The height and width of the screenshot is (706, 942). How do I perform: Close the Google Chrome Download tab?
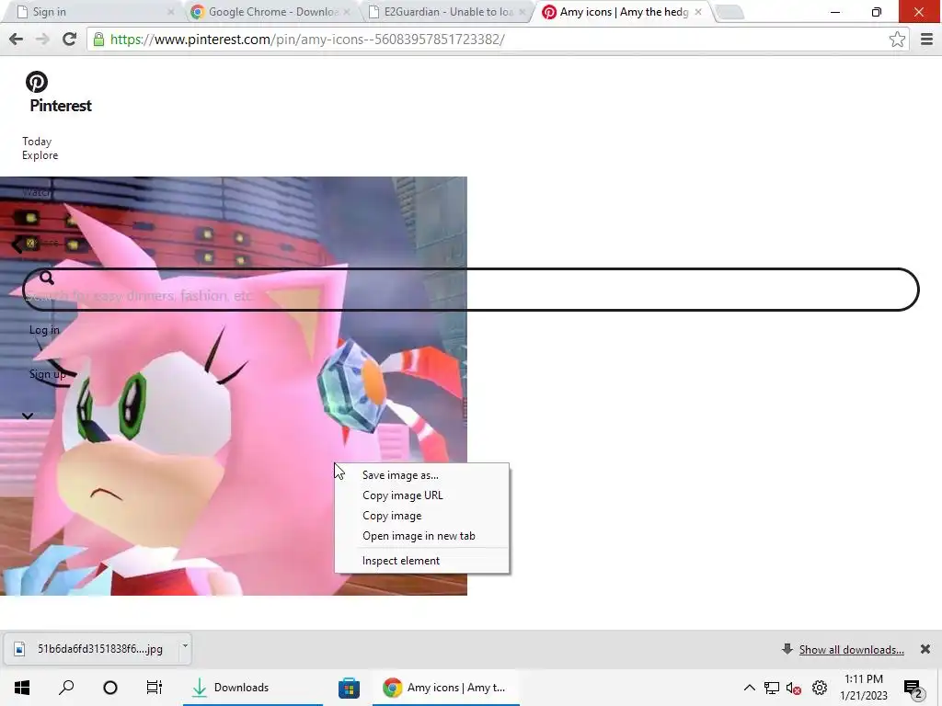[347, 11]
